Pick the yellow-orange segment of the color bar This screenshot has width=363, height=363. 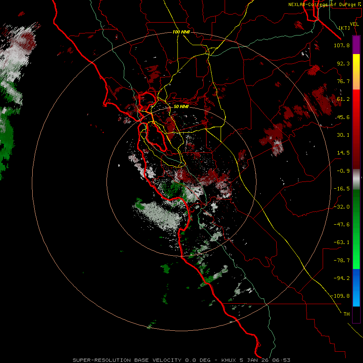356,72
